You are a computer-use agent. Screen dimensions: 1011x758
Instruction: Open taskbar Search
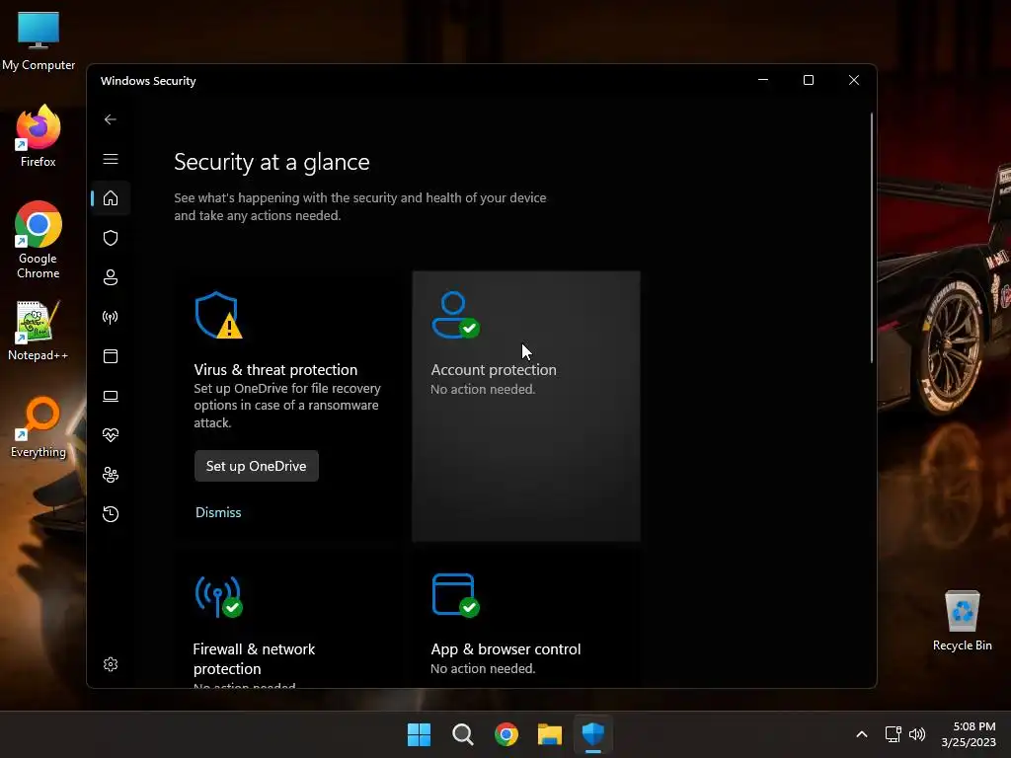(462, 734)
